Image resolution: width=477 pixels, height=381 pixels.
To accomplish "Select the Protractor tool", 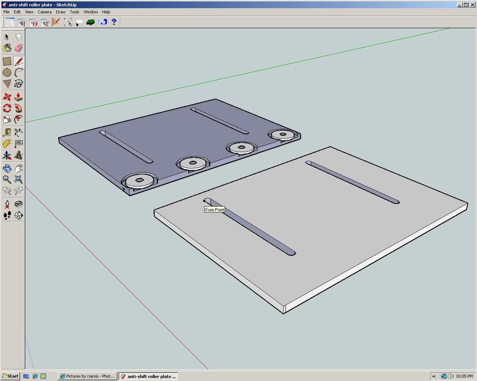I will [7, 144].
